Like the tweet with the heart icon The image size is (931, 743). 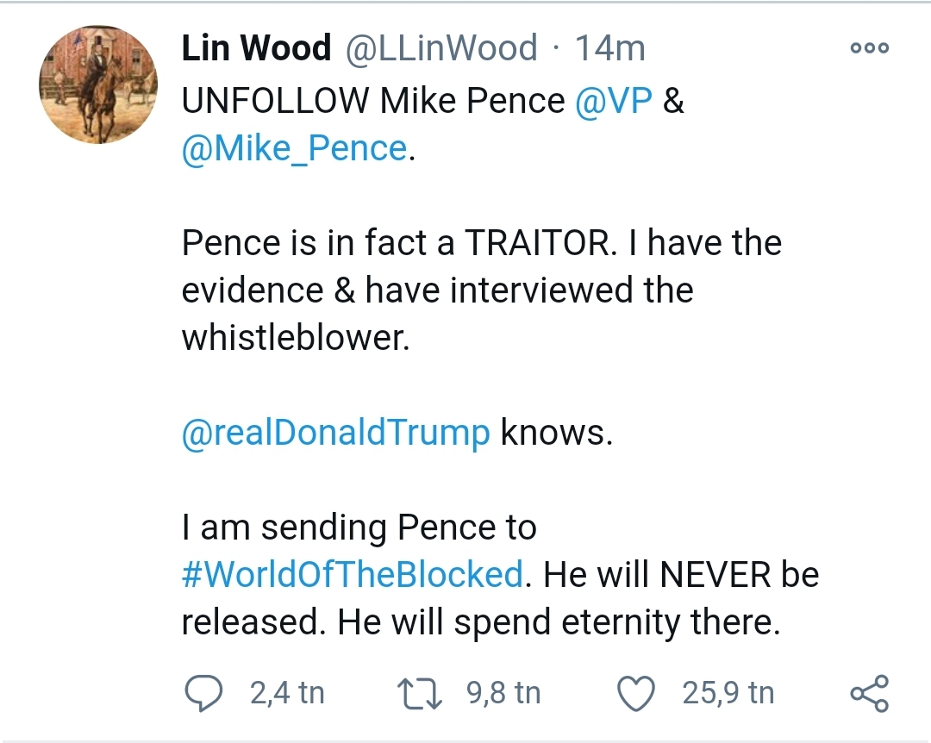[637, 693]
